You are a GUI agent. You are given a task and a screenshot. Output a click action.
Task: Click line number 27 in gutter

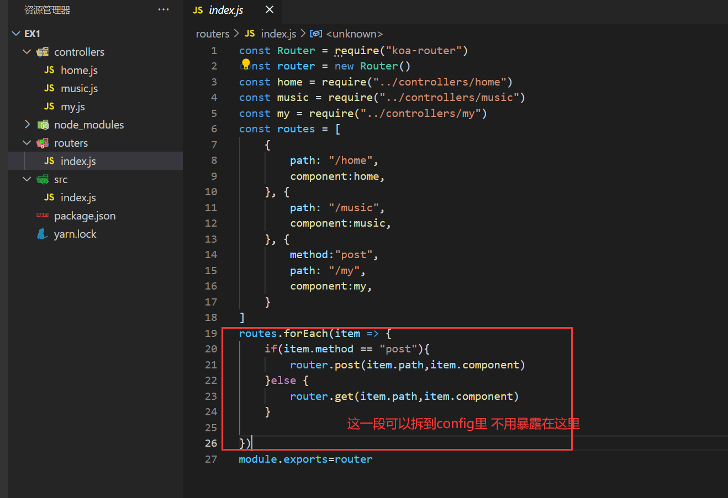[x=211, y=459]
